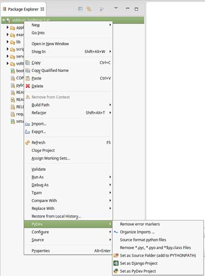
Task: Open the Configure submenu
Action: click(68, 232)
